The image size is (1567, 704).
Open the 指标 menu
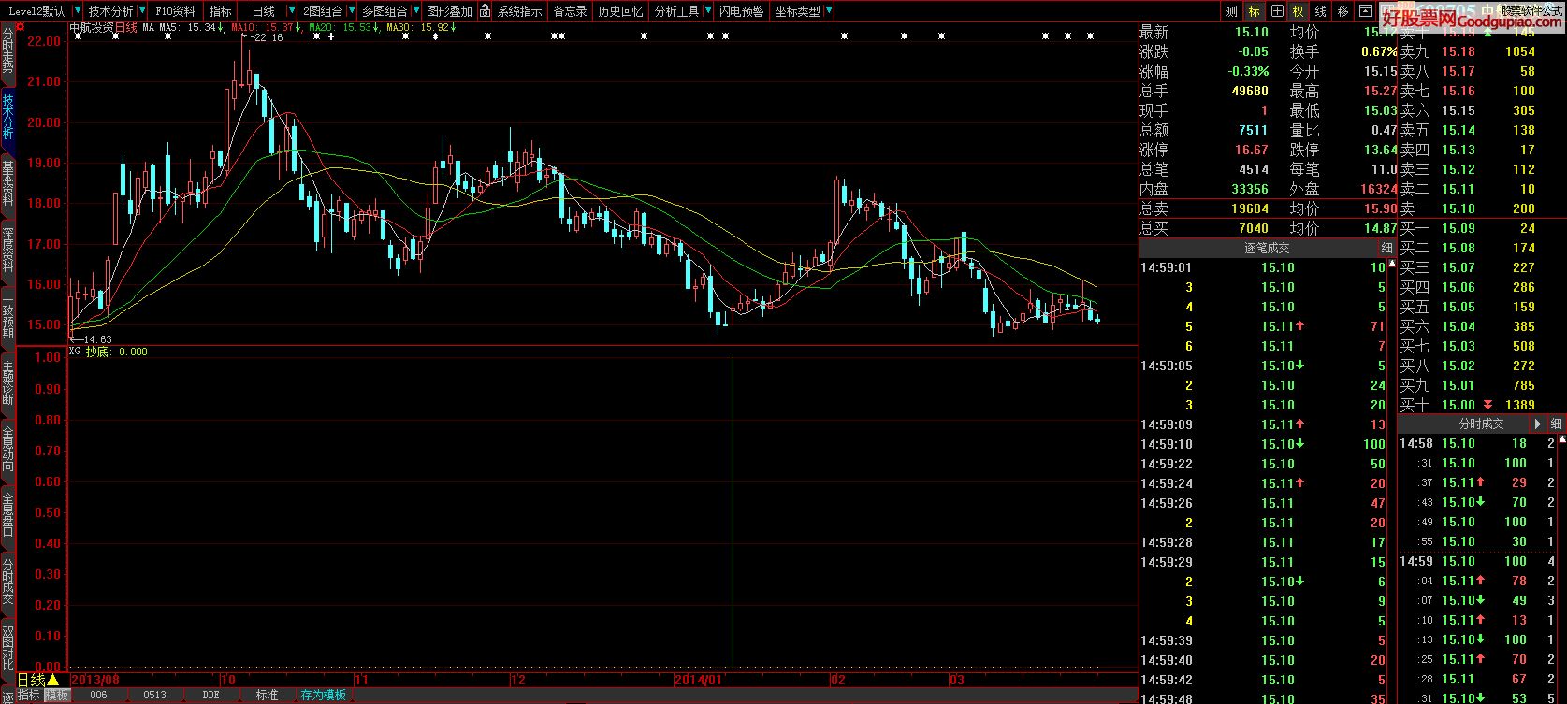click(x=221, y=11)
